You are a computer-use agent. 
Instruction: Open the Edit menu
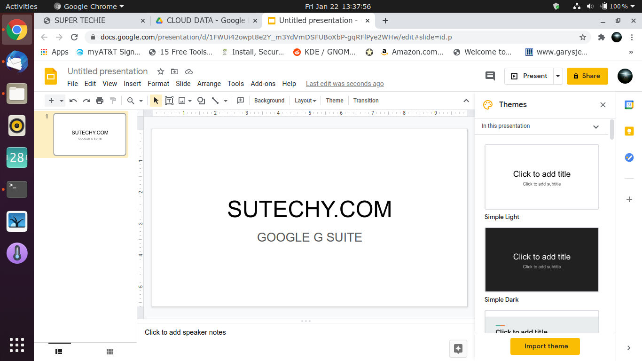point(90,84)
